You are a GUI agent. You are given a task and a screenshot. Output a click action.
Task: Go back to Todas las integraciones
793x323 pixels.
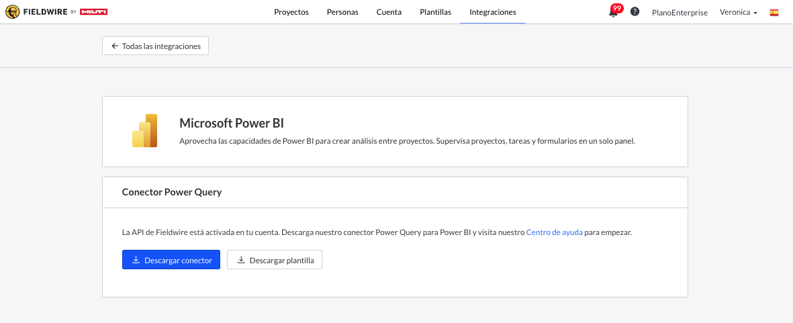coord(155,46)
